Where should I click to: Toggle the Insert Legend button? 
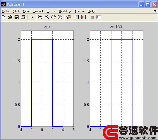[84, 17]
